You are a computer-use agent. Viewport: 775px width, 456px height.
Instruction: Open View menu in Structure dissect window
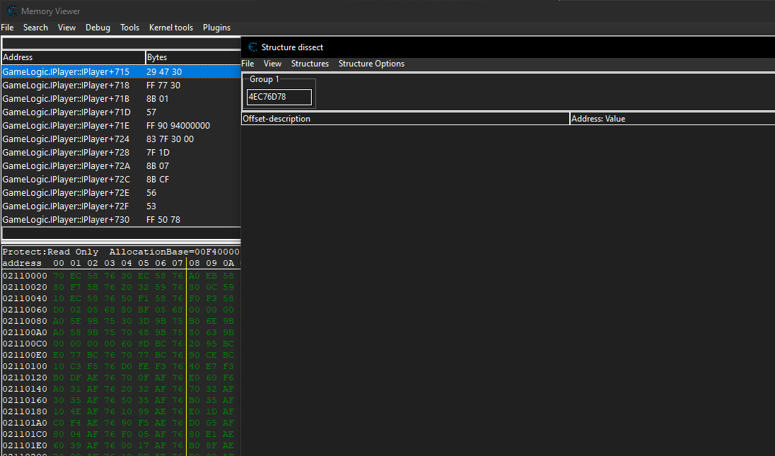click(x=272, y=64)
